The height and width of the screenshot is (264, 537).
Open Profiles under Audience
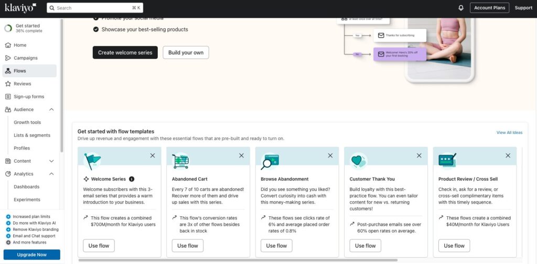[22, 148]
